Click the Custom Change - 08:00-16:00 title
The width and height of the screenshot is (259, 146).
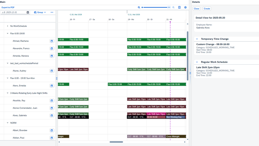[213, 44]
